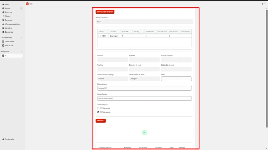The image size is (268, 150).
Task: Click the Teléfono input field
Action: pyautogui.click(x=113, y=69)
